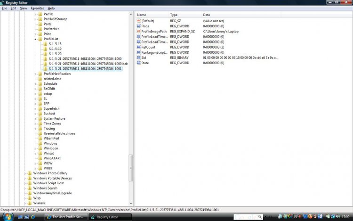Open the File menu

(4, 8)
